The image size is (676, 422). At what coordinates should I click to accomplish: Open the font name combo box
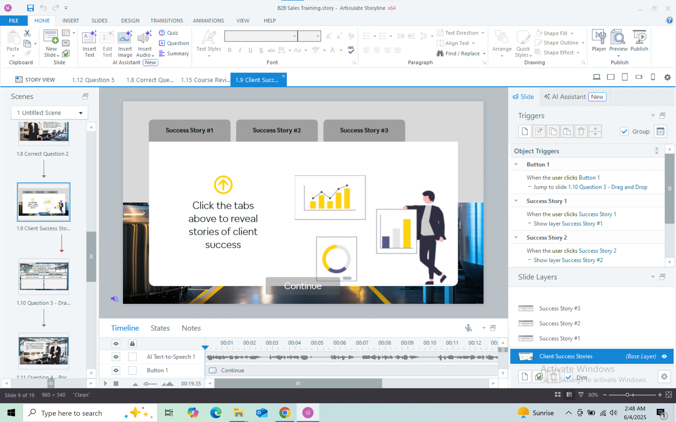point(261,36)
